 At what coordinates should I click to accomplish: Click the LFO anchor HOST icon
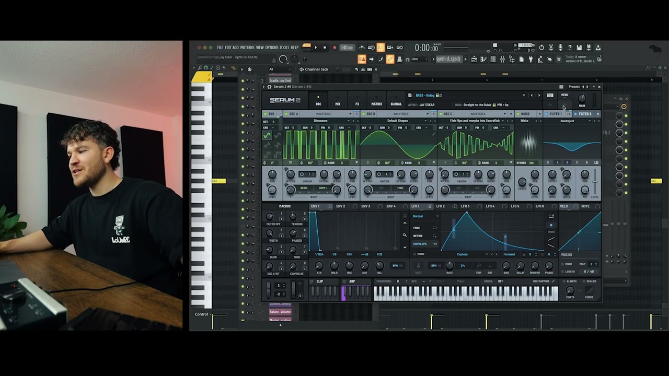pyautogui.click(x=418, y=265)
